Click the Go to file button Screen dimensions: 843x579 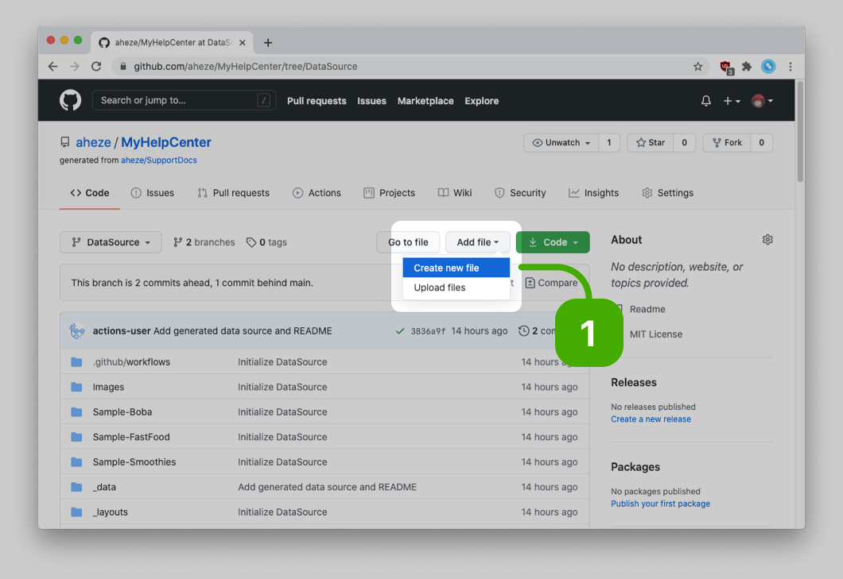pyautogui.click(x=408, y=242)
